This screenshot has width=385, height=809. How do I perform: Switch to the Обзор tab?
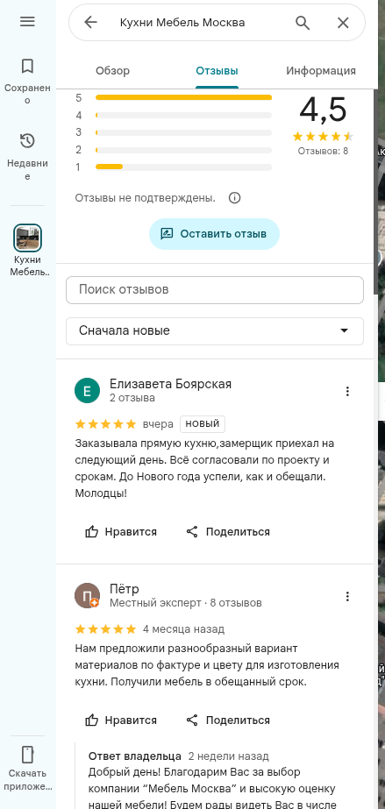pyautogui.click(x=113, y=71)
